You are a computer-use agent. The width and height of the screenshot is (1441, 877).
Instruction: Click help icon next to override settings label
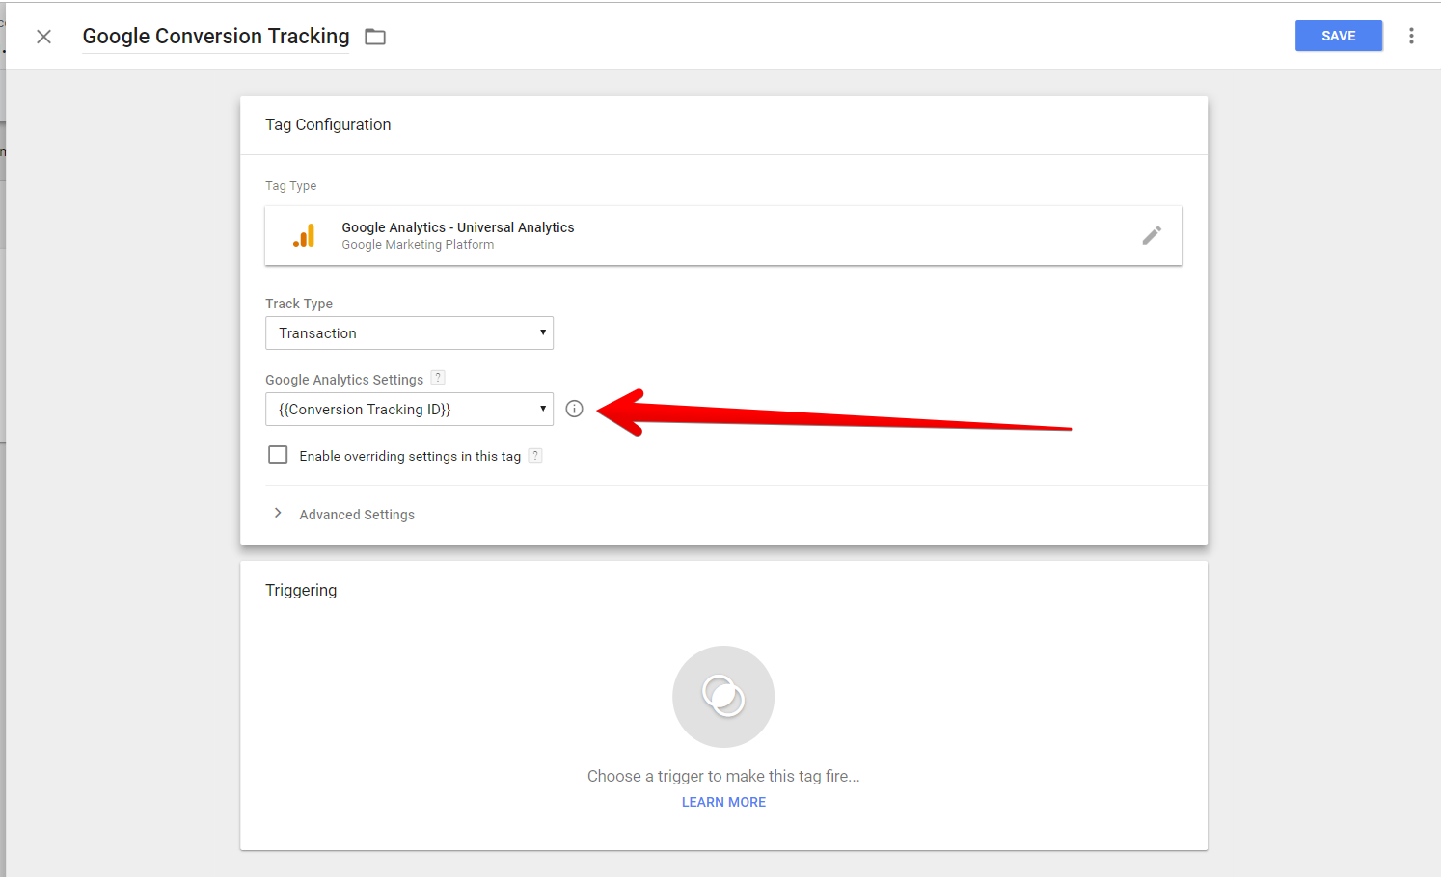(x=535, y=455)
